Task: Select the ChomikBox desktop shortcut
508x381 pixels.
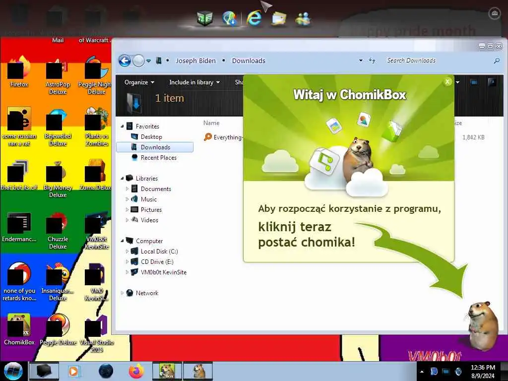Action: pos(19,329)
